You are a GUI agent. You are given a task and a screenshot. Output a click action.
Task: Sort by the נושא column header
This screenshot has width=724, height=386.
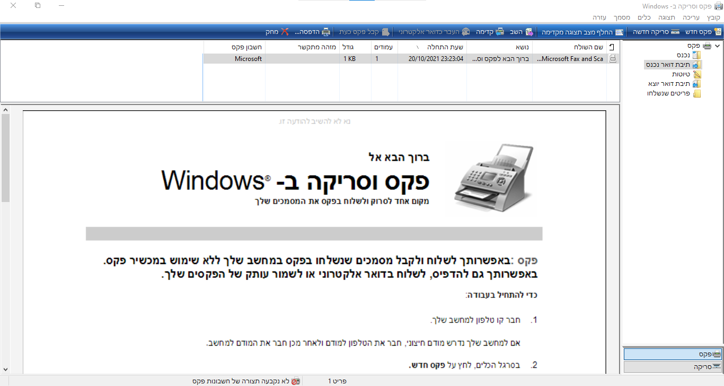pos(499,47)
